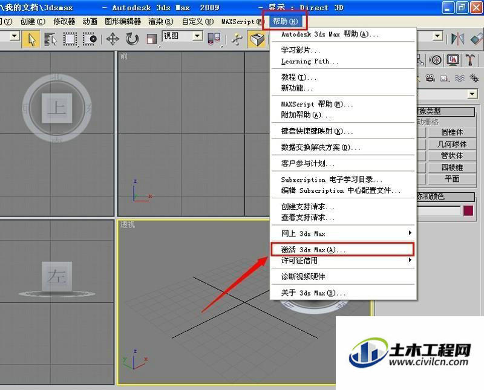Click the 四棱锥 pyramid button
Screen dimensions: 484x390
(452, 167)
